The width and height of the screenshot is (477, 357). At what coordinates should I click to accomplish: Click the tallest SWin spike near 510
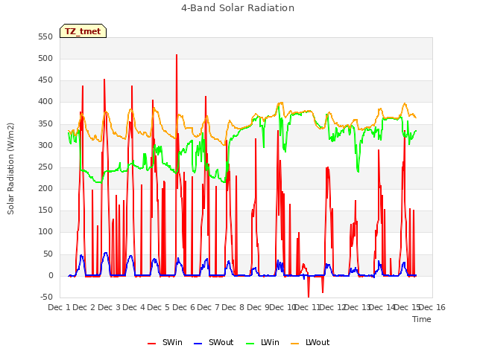[x=177, y=55]
